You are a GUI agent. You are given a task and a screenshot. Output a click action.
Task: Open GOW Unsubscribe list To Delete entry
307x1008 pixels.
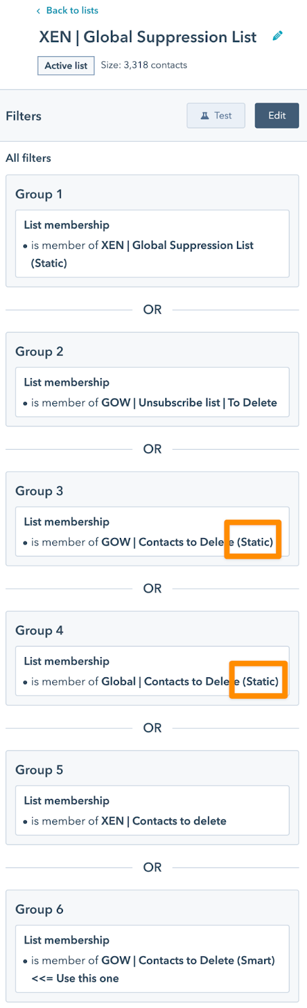(189, 403)
